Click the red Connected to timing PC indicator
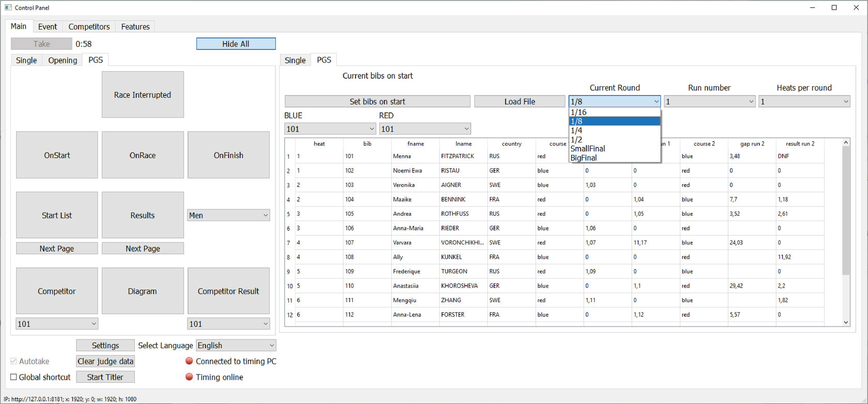This screenshot has width=868, height=404. 189,361
